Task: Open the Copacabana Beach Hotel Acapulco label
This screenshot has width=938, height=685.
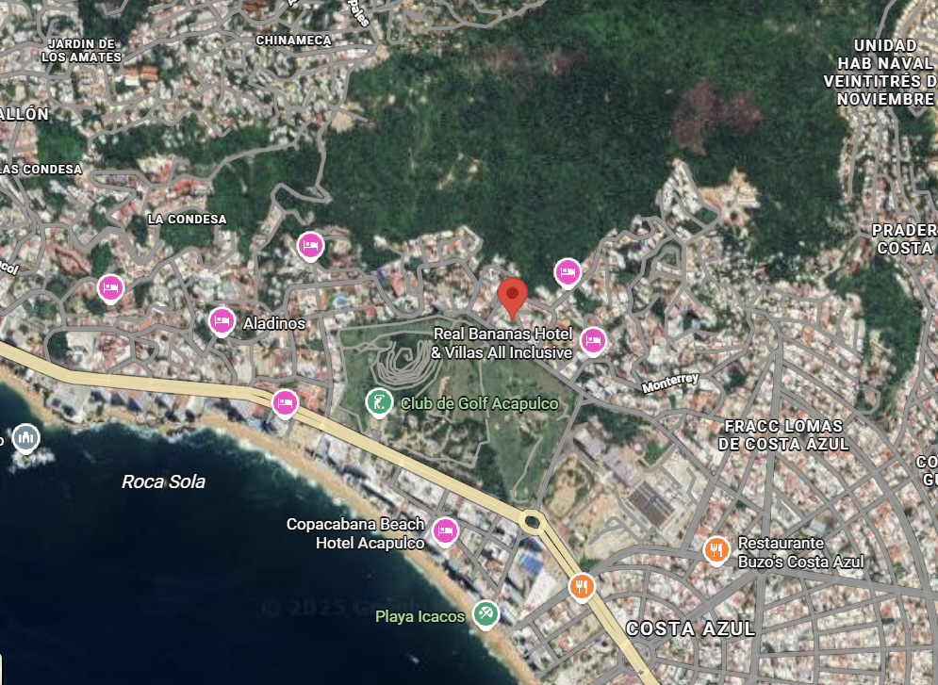Action: tap(355, 533)
